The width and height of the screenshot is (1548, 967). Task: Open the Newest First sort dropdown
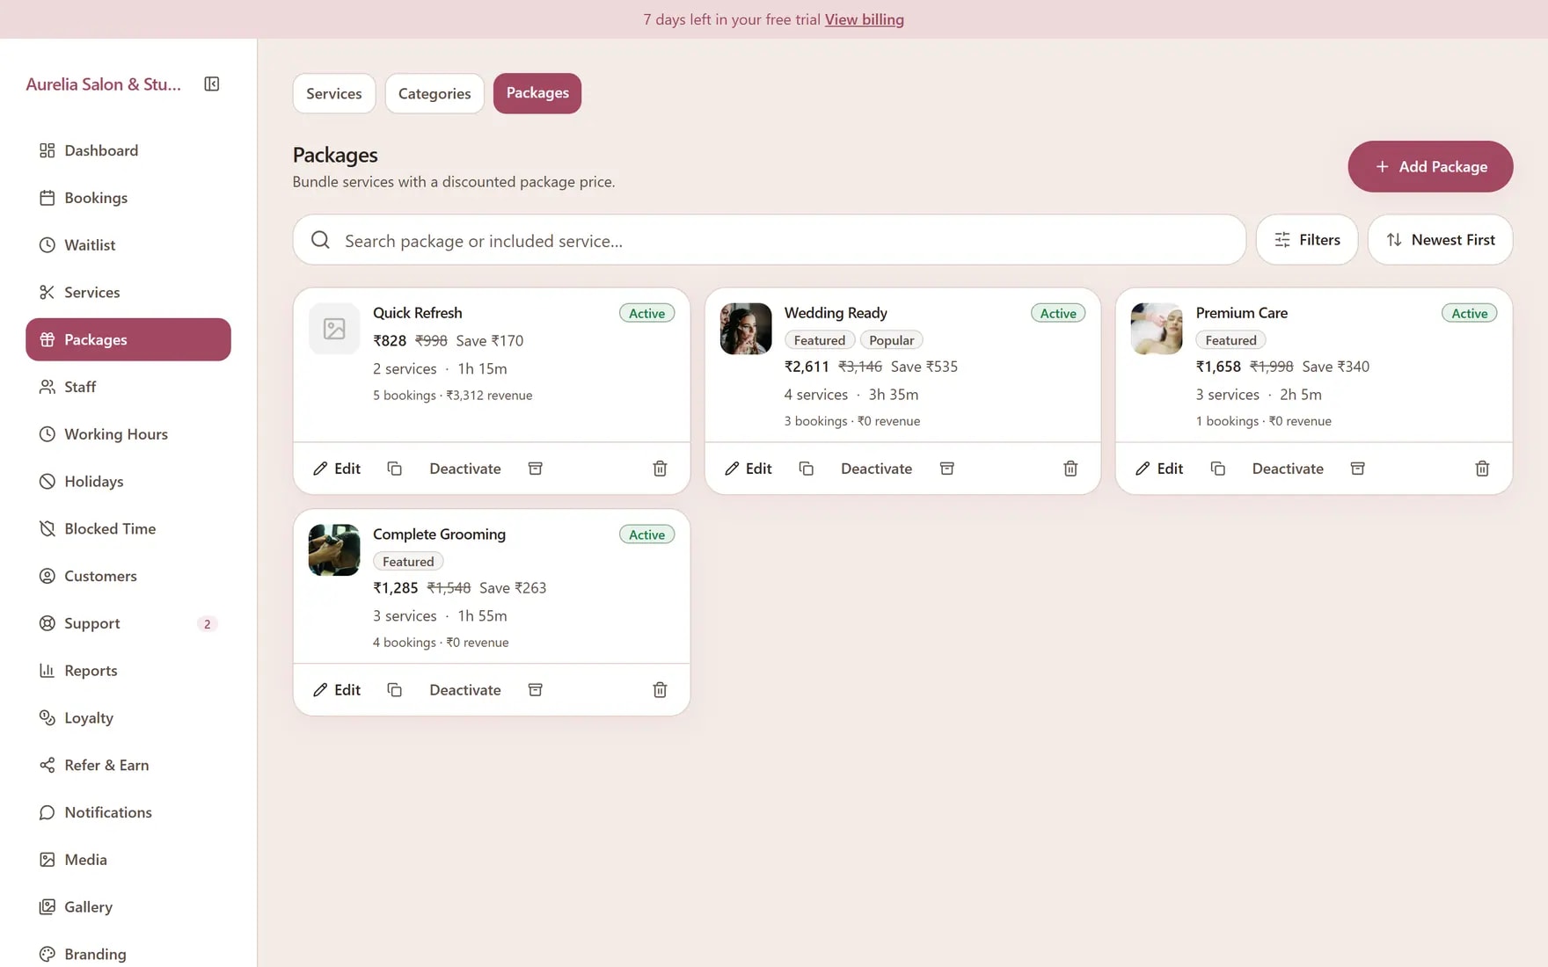(1440, 240)
